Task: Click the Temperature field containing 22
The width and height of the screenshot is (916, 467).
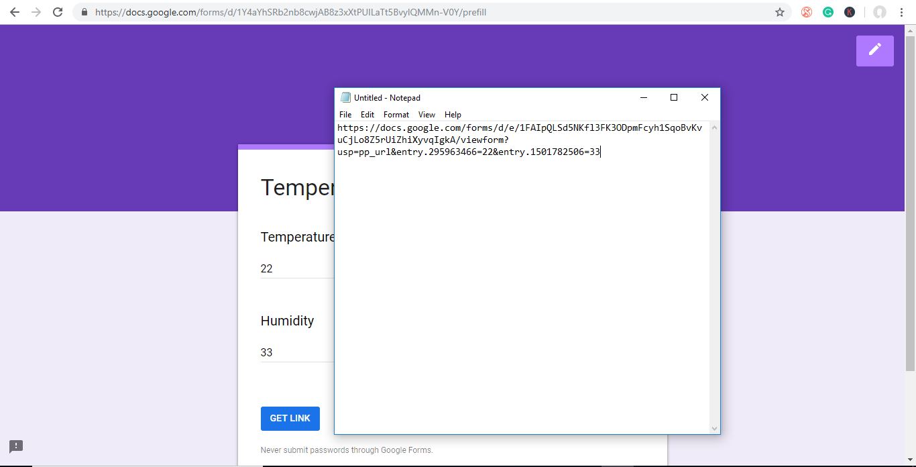Action: (295, 268)
